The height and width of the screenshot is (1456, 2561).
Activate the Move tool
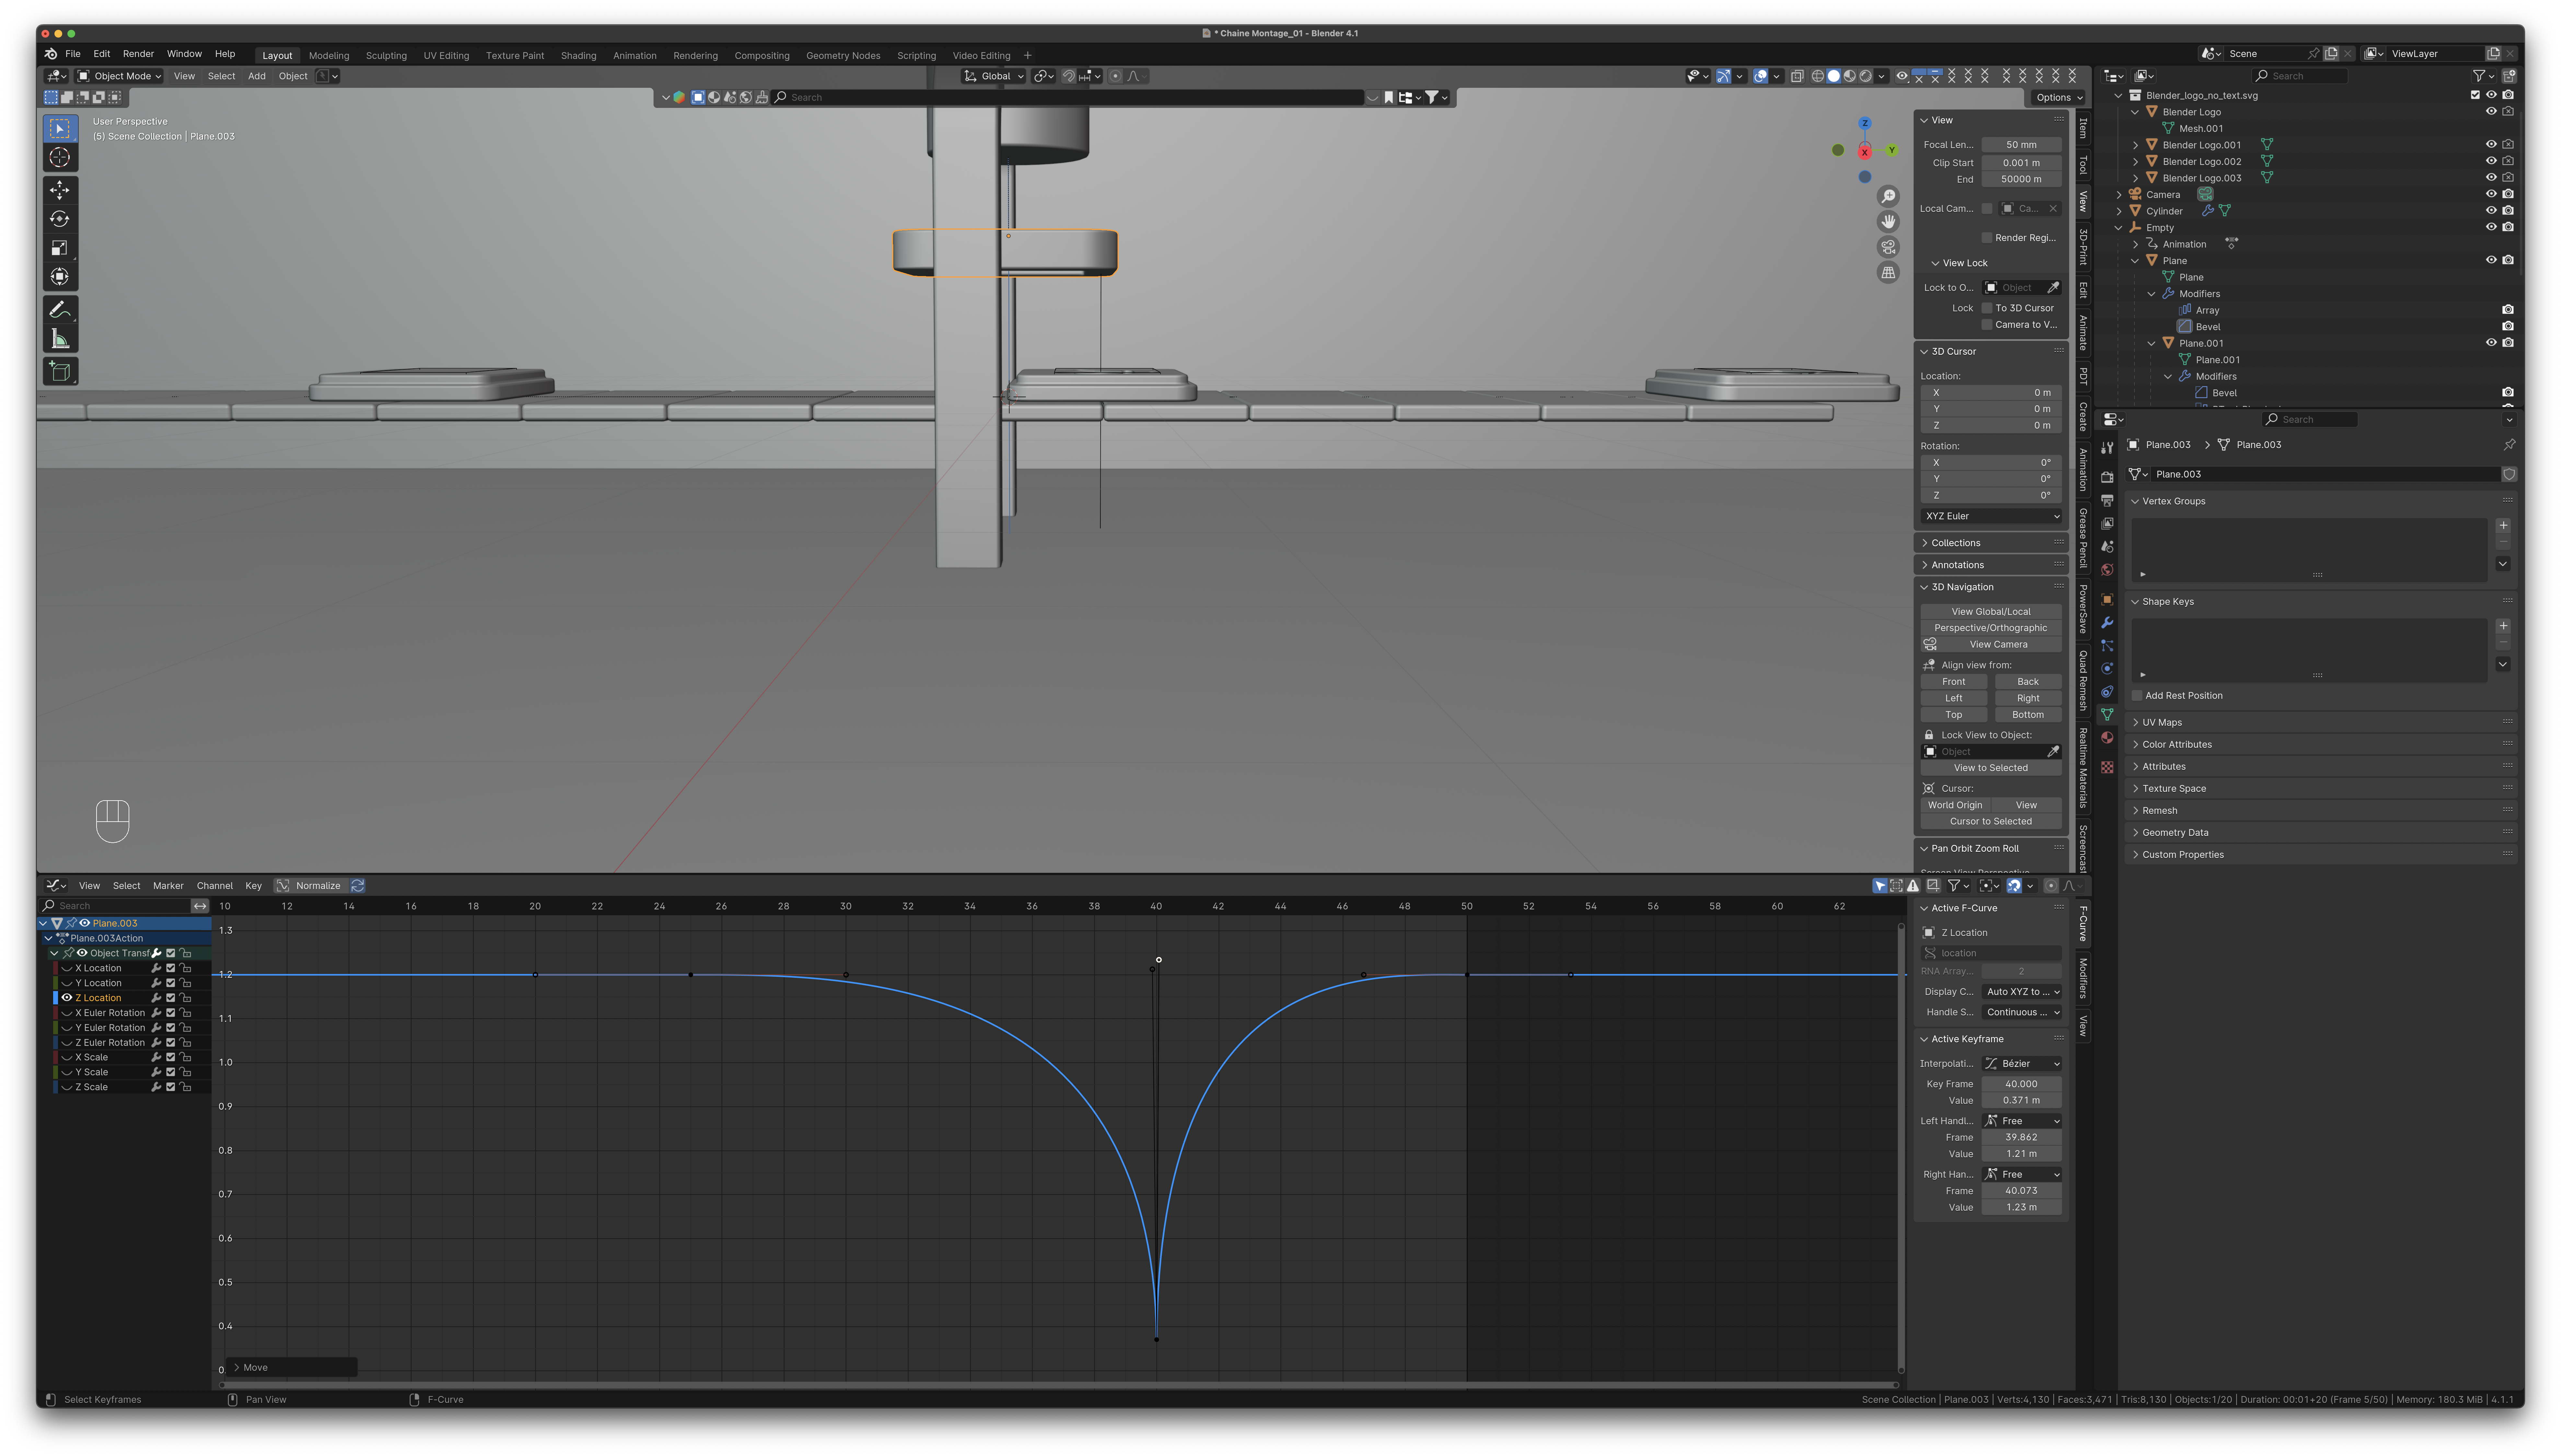coord(60,190)
